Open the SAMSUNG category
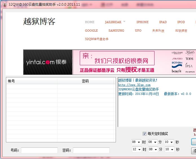 click(x=116, y=31)
